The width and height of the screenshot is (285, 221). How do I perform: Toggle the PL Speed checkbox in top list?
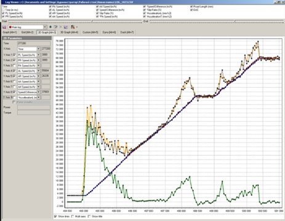coord(3,13)
